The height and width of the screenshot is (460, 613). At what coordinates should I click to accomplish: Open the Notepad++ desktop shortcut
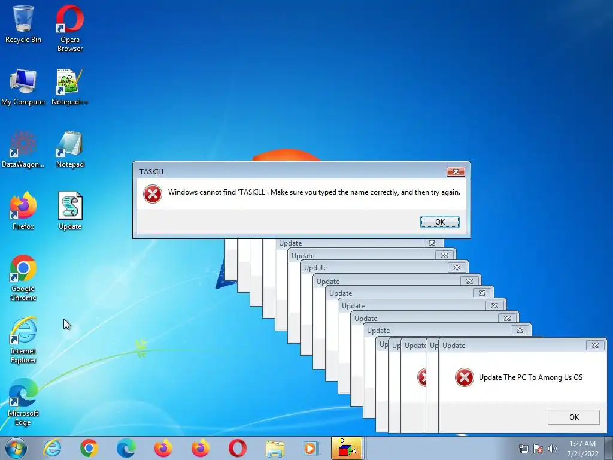tap(69, 87)
